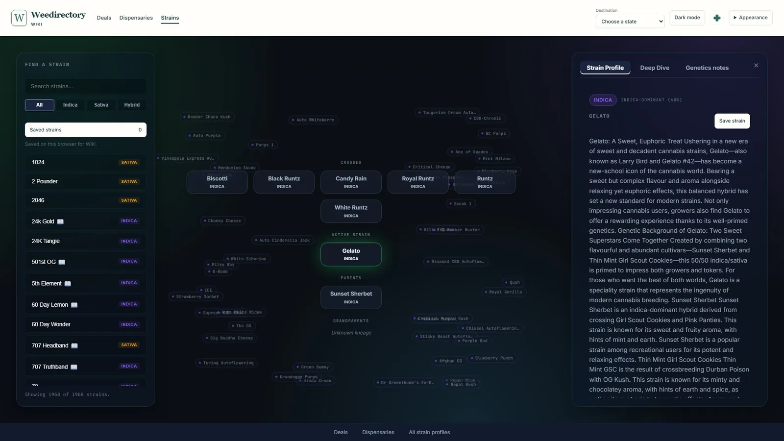Click the Tangerine Dream Auto graph node
The image size is (784, 441).
(447, 113)
